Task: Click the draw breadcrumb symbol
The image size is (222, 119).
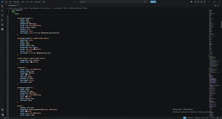Action: pos(85,8)
